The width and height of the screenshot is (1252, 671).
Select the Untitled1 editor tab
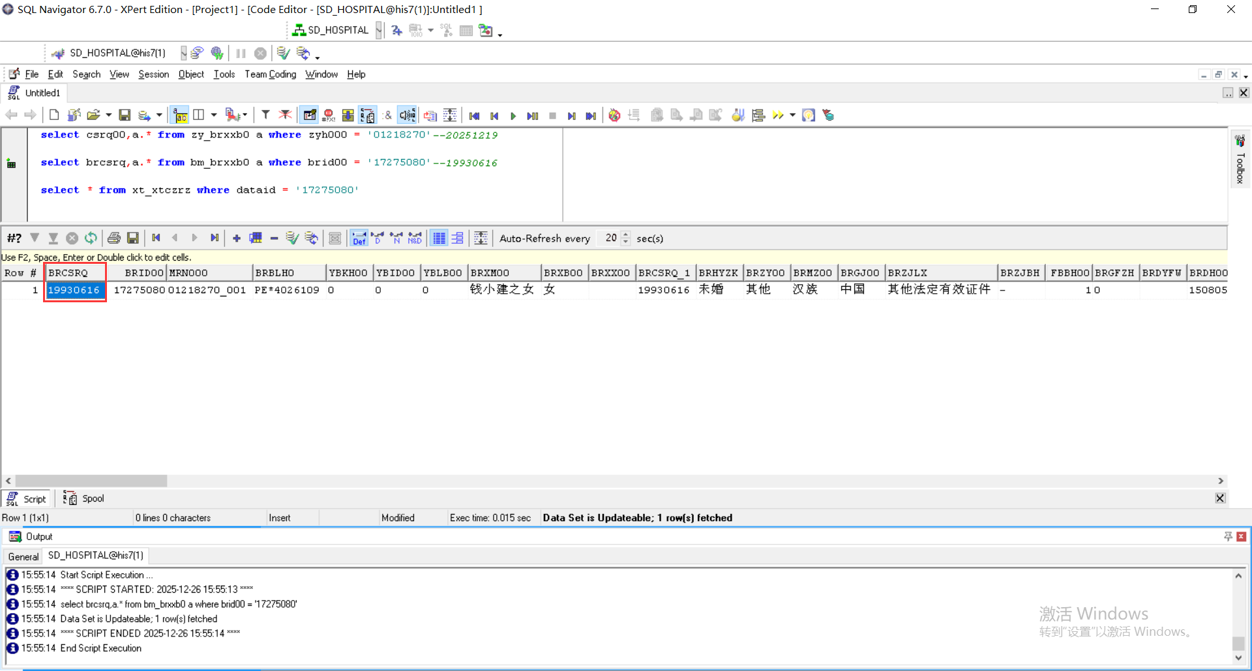[35, 93]
